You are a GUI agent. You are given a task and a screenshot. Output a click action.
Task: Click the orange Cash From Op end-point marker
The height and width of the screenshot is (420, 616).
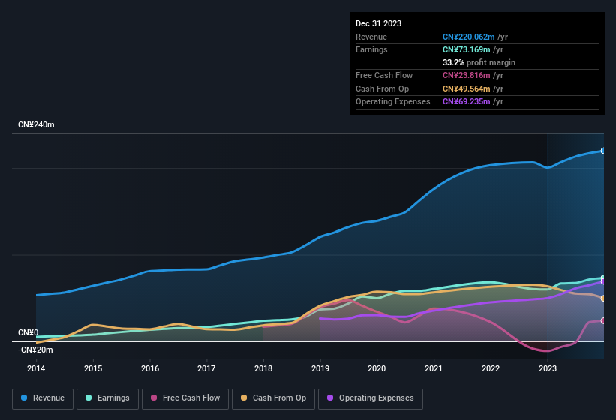pyautogui.click(x=602, y=298)
